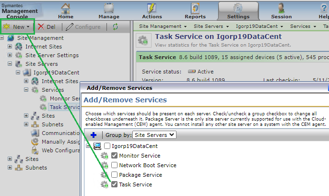Open the Igorp19DataCent breadcrumb menu
Image resolution: width=329 pixels, height=196 pixels.
pyautogui.click(x=259, y=26)
